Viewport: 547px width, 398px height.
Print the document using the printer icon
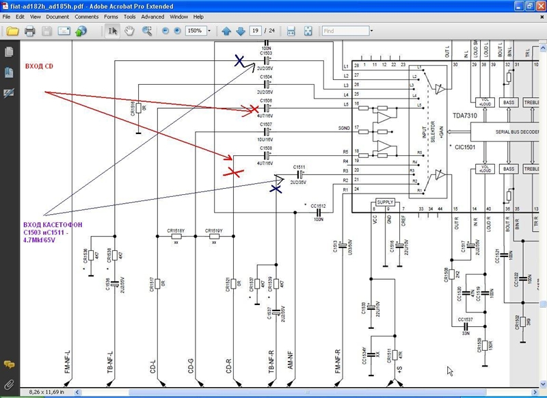point(29,31)
